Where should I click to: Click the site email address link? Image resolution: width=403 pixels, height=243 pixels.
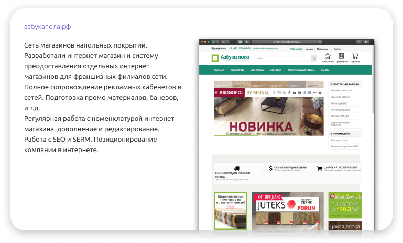(265, 48)
